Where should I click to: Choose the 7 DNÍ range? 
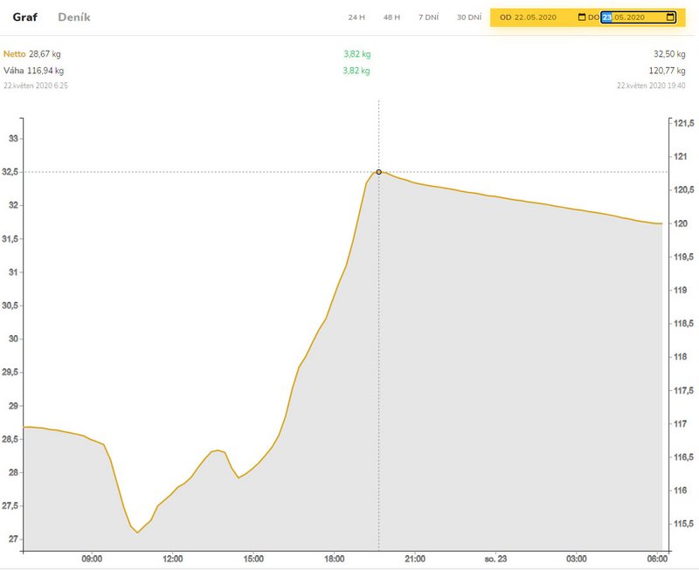tap(428, 17)
